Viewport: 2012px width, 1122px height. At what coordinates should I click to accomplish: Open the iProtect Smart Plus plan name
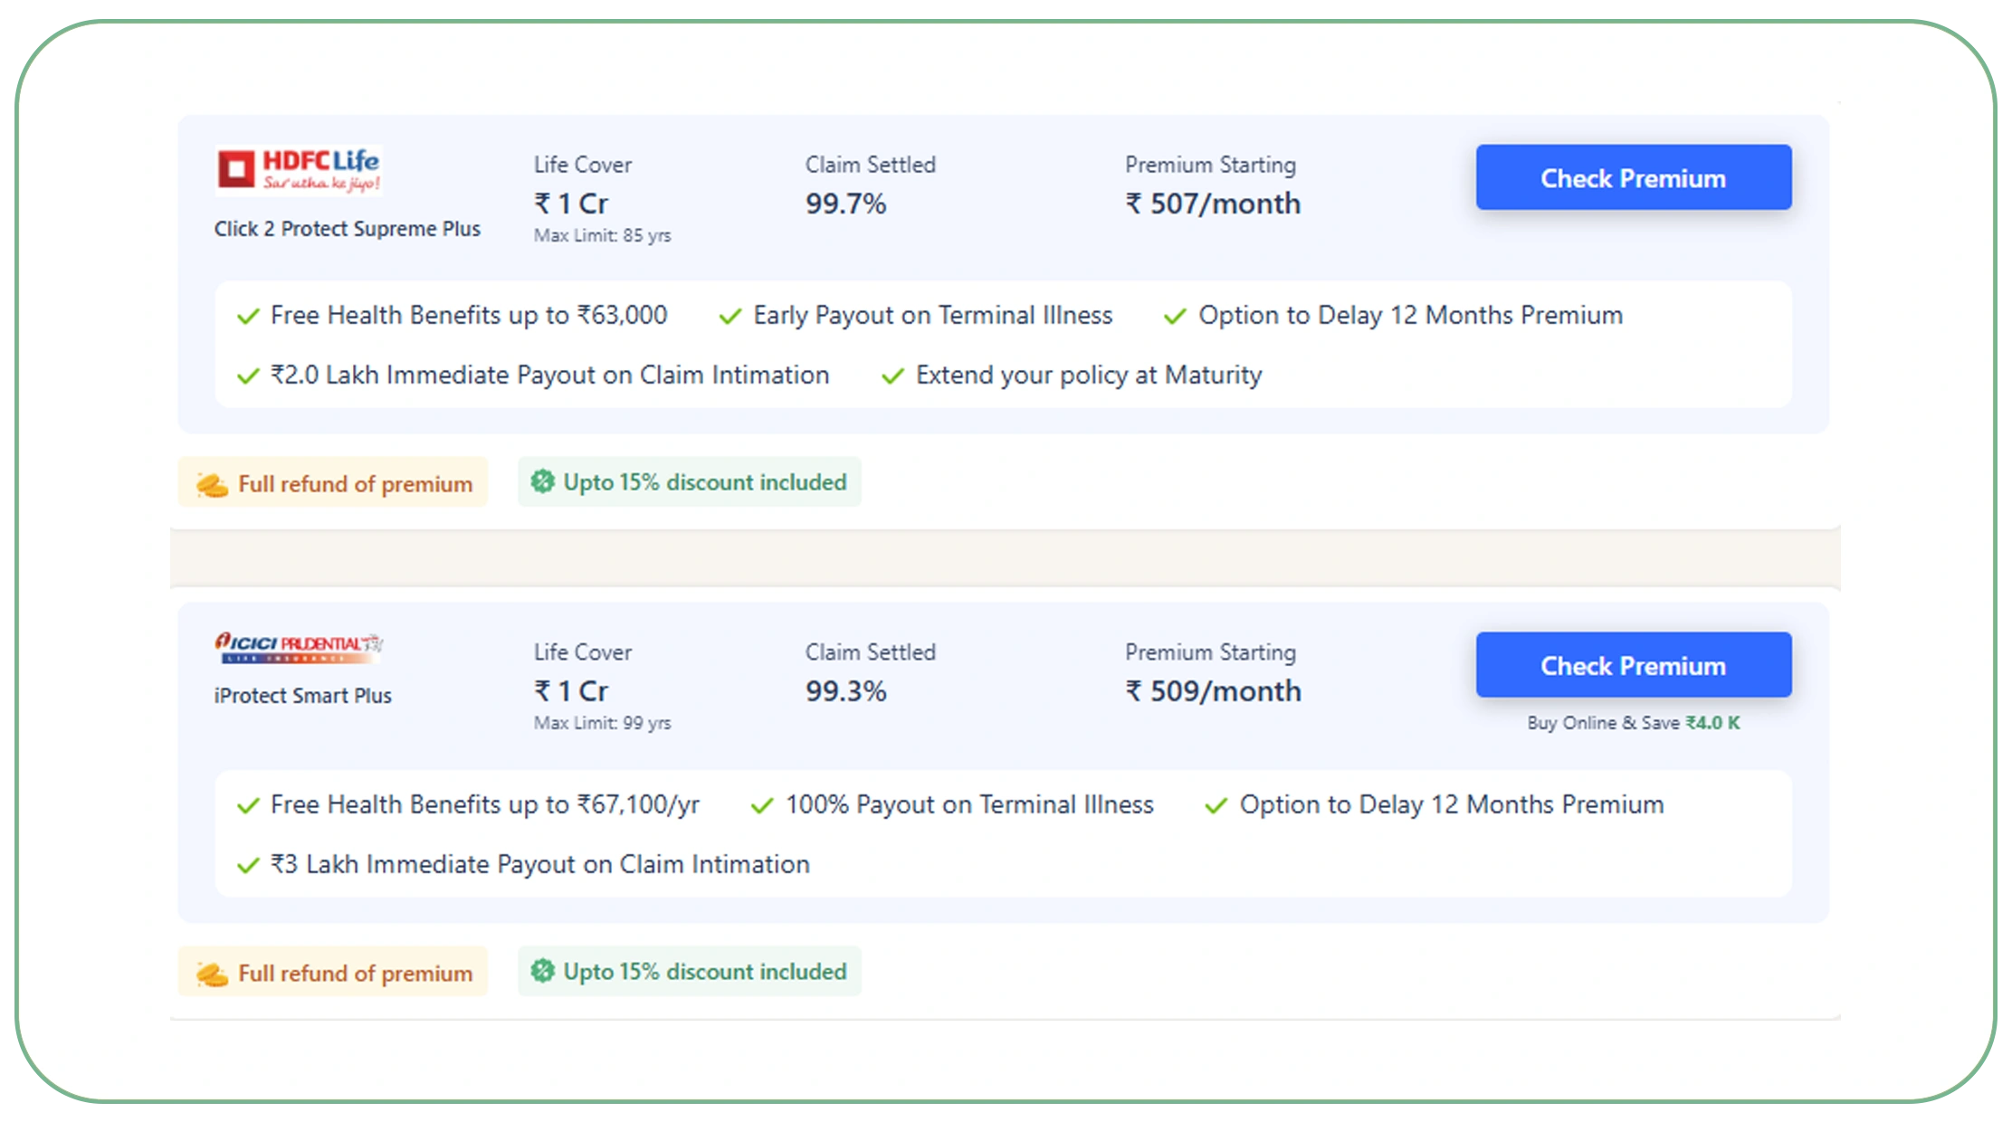click(303, 696)
